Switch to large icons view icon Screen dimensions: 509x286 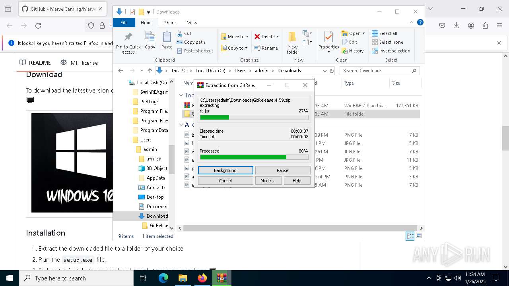tap(419, 236)
